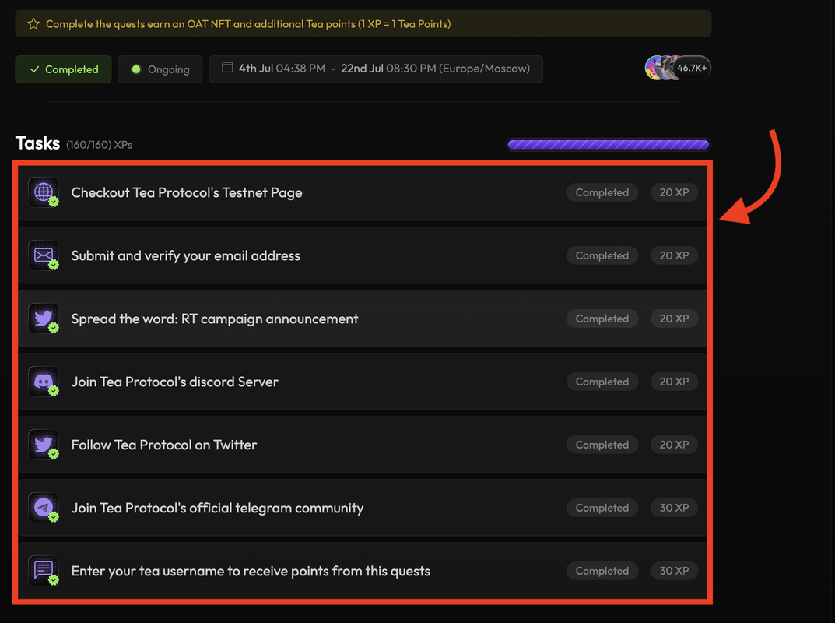Click the participant avatars next to 46.7K+
The height and width of the screenshot is (623, 835).
(x=661, y=69)
